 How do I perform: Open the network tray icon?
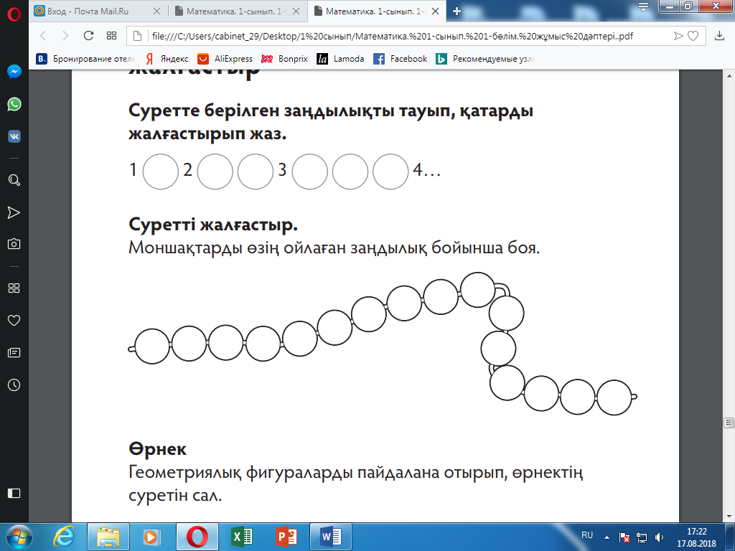642,537
